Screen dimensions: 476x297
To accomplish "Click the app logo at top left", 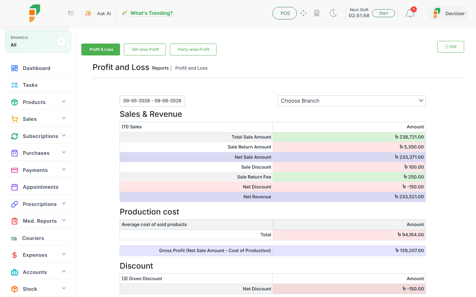I will pos(34,13).
